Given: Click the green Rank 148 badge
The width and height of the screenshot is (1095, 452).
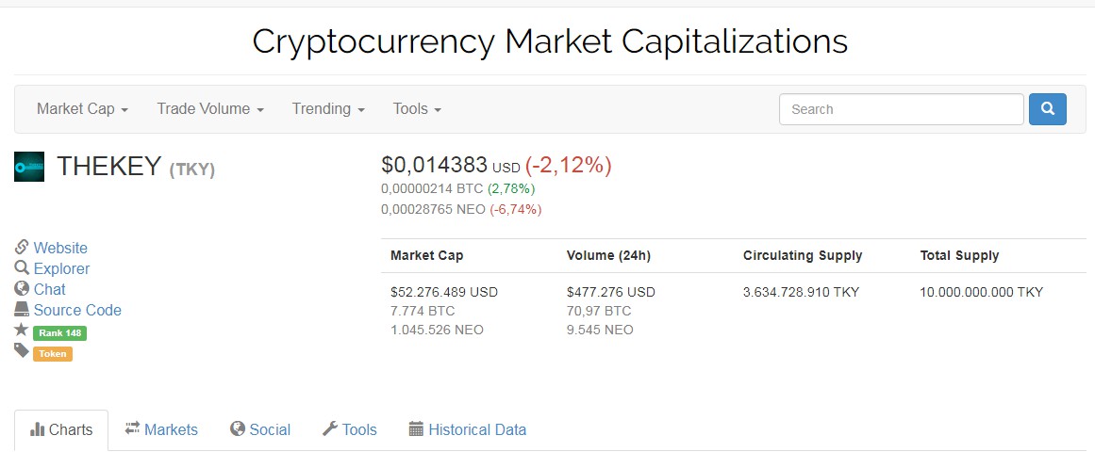Looking at the screenshot, I should click(x=59, y=332).
